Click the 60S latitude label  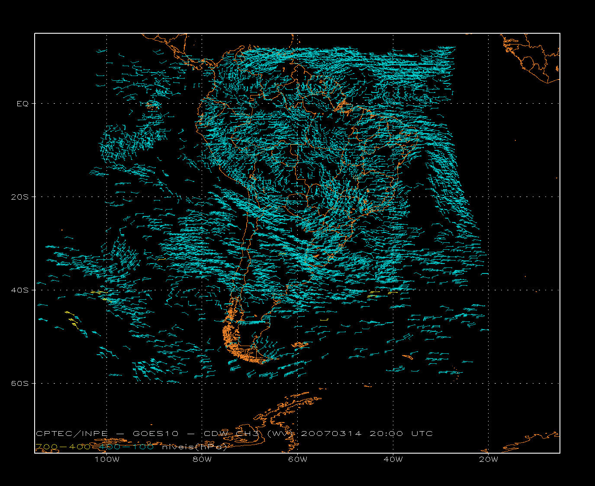[x=19, y=384]
